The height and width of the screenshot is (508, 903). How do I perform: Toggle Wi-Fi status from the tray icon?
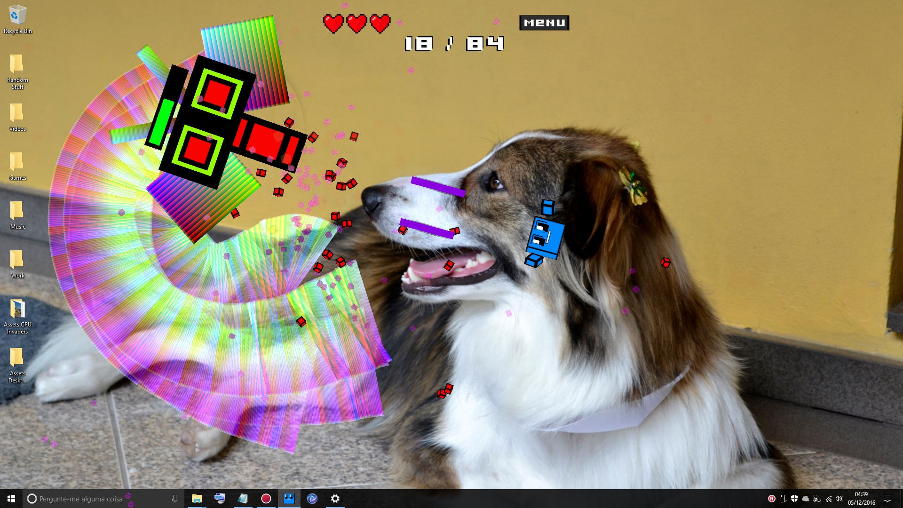(x=828, y=499)
